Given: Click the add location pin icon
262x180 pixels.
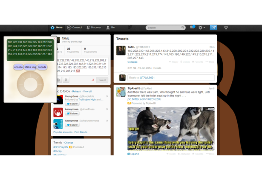Looking at the screenshot, I should point(66,80).
